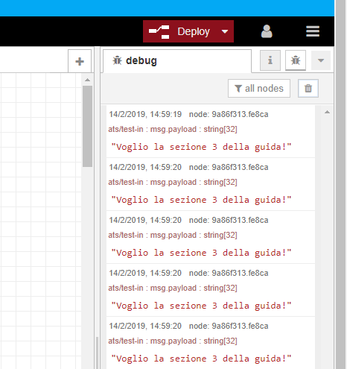347x369 pixels.
Task: Select the first "Voglio la sezione" message
Action: 201,147
